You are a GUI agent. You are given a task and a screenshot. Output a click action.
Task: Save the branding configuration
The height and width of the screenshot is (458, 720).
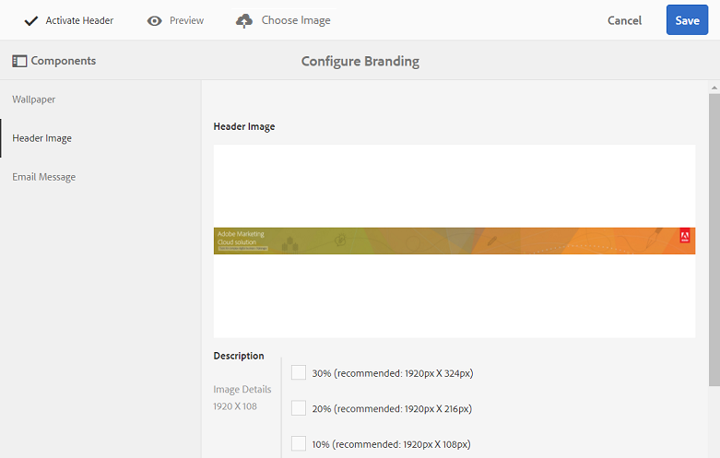pyautogui.click(x=687, y=20)
